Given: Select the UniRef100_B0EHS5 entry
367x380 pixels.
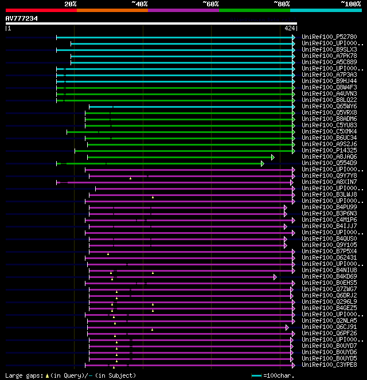Looking at the screenshot, I should click(x=329, y=283).
